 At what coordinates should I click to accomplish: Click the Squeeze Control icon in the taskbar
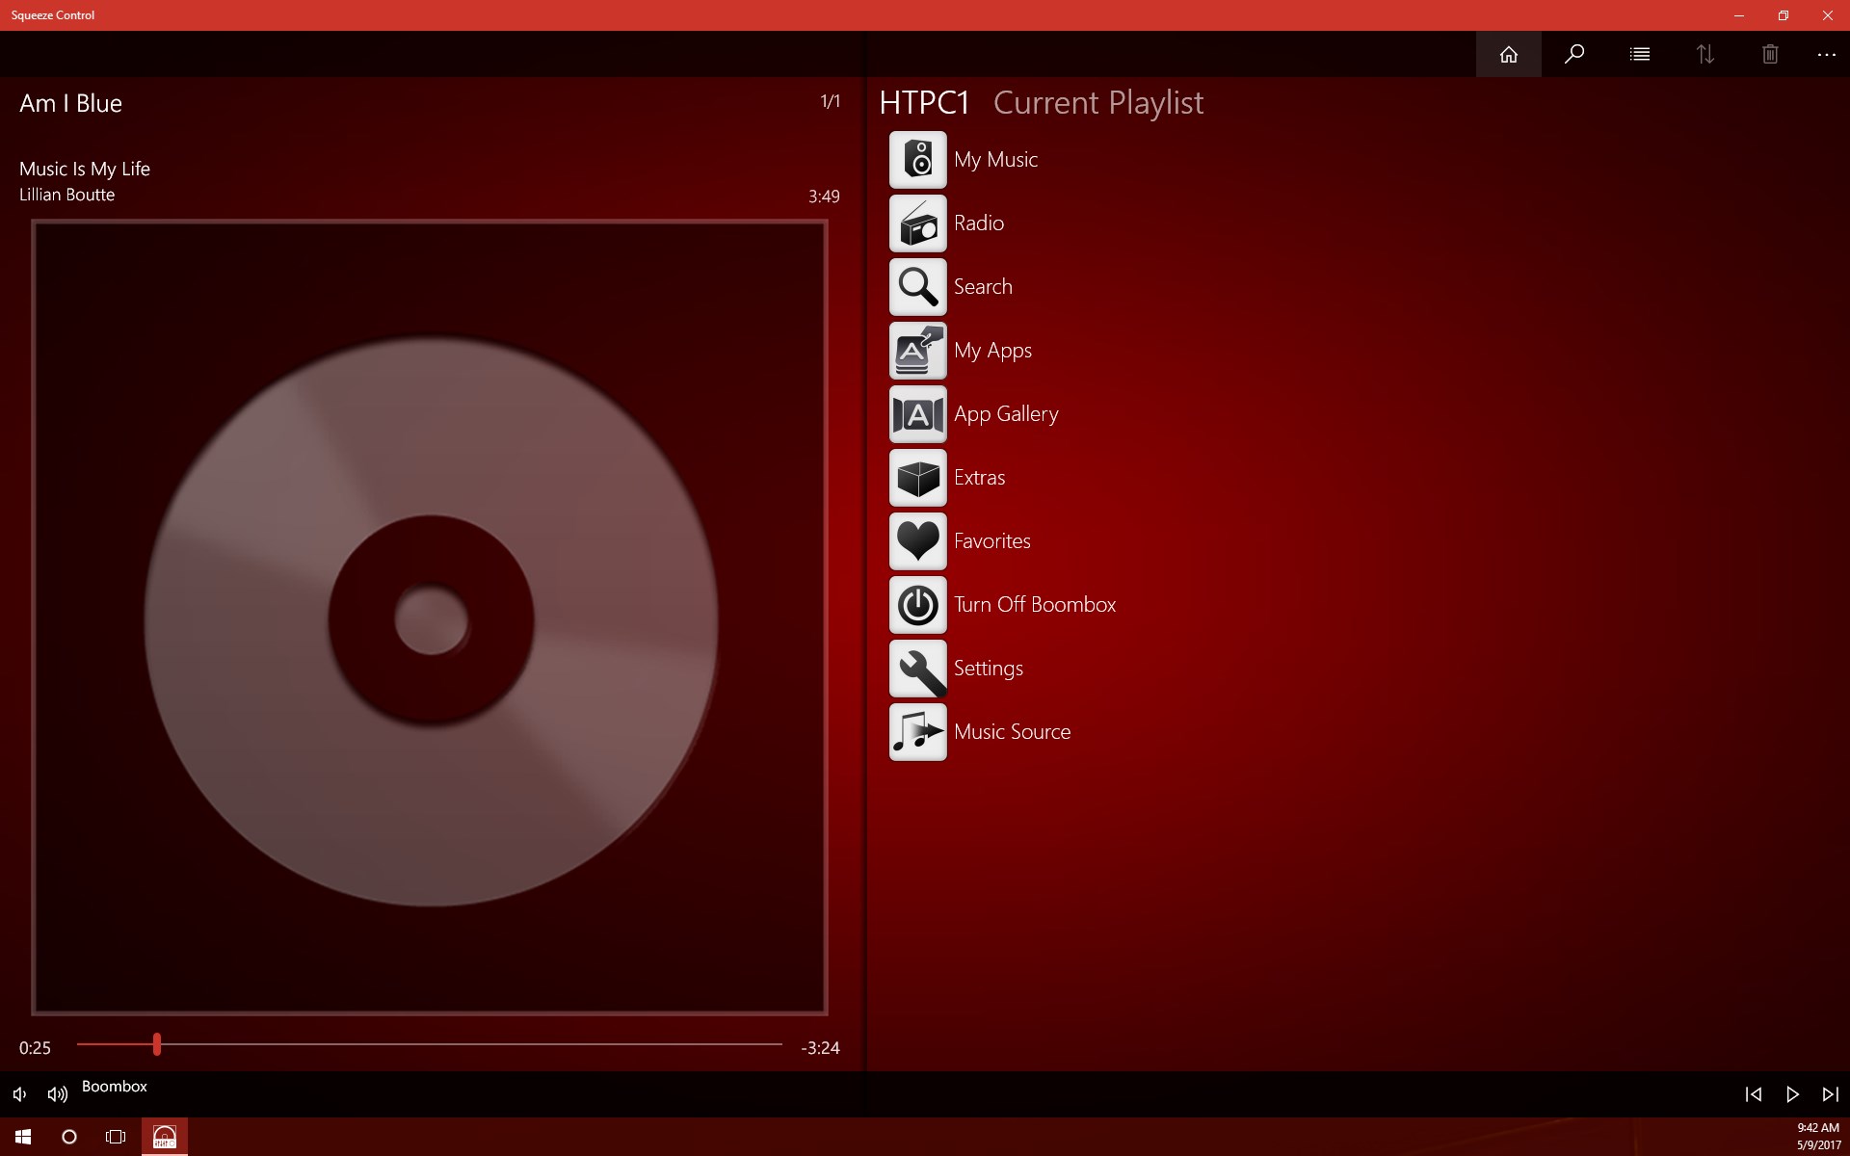(x=162, y=1137)
